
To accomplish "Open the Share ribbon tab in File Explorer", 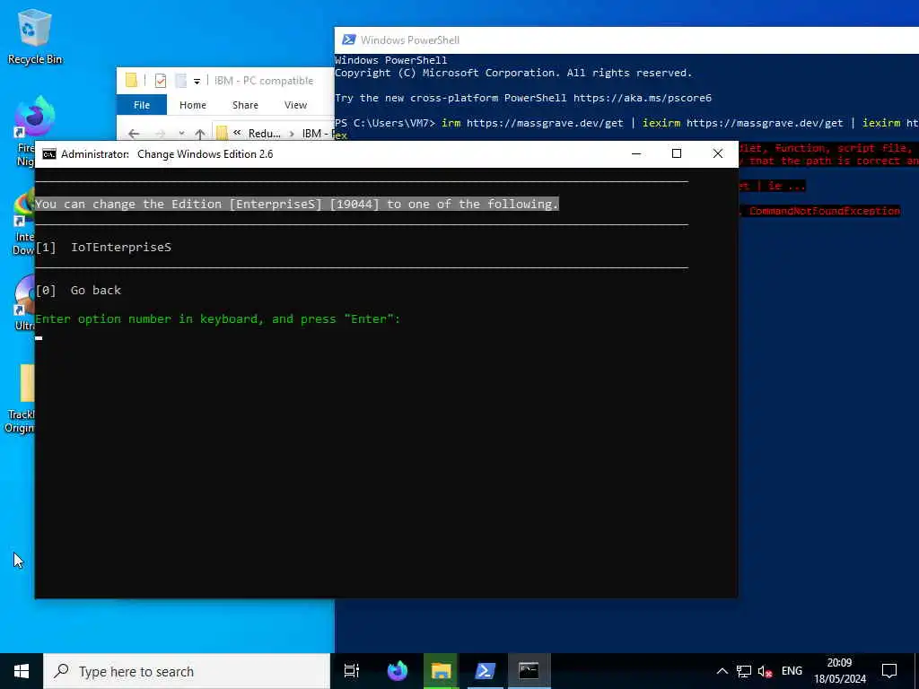I will (245, 105).
